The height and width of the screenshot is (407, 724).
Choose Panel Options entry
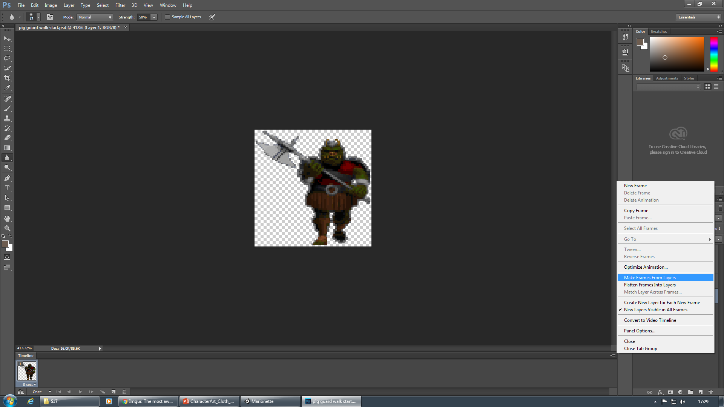666,331
